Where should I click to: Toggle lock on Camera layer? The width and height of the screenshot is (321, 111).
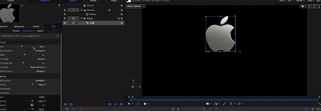click(x=122, y=10)
